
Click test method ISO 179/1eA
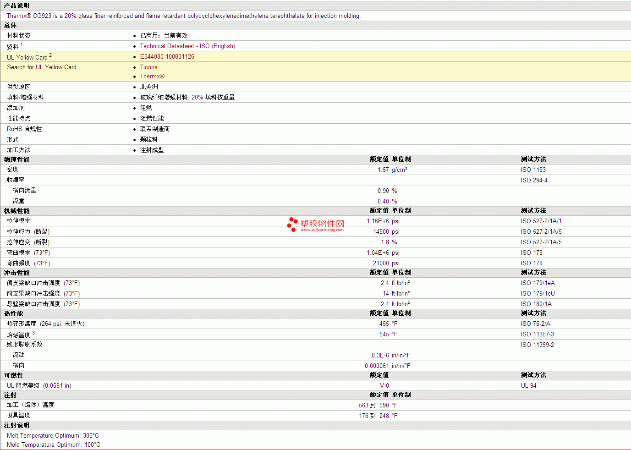coord(538,283)
